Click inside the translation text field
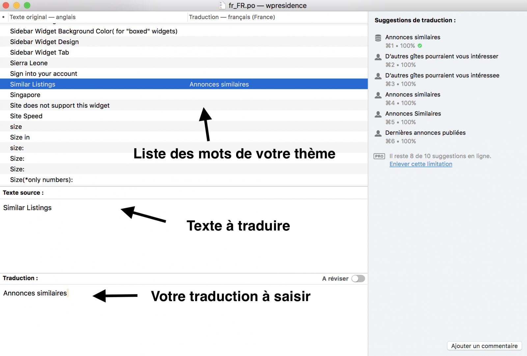The height and width of the screenshot is (356, 527). pos(184,319)
